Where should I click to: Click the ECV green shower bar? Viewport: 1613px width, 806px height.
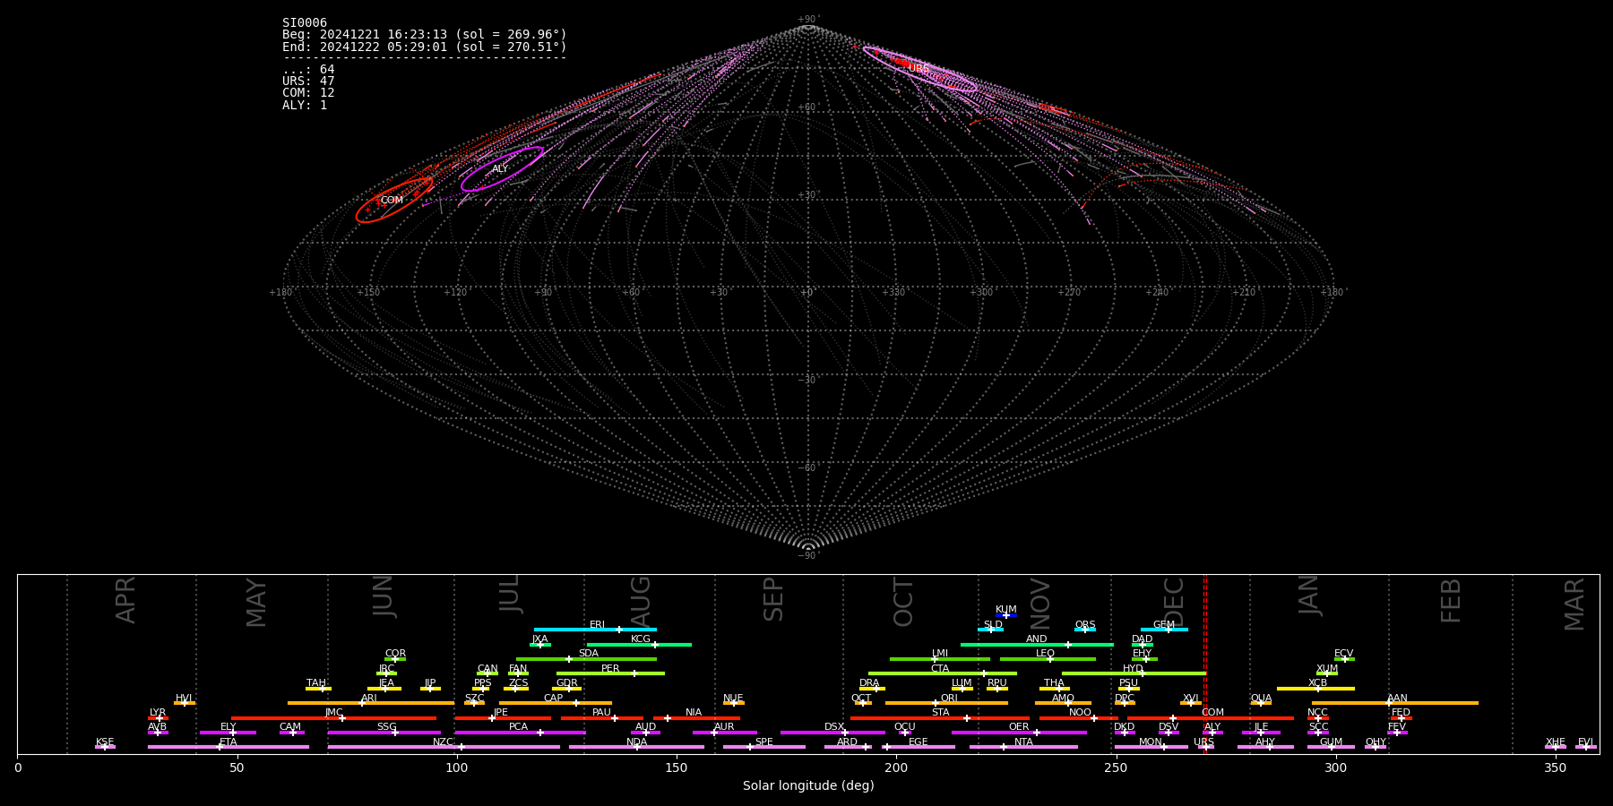[x=1344, y=659]
